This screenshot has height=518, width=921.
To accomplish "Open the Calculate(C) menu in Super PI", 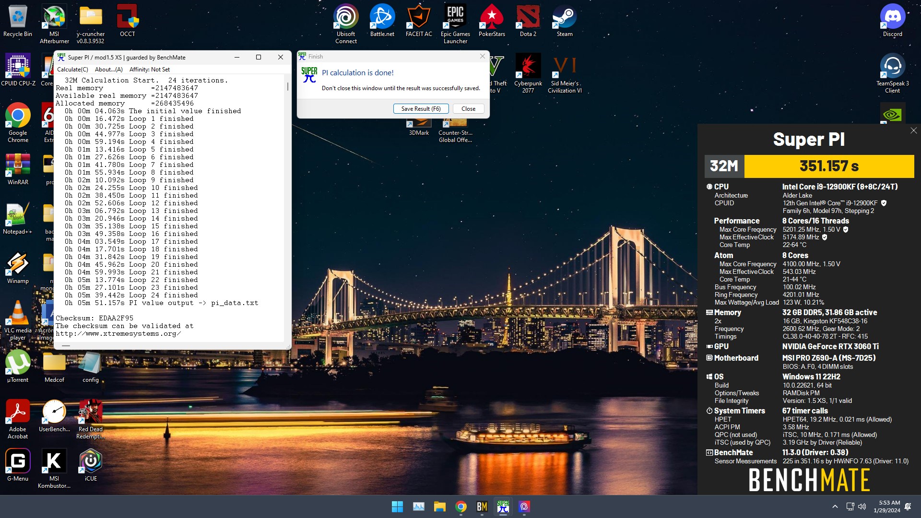I will click(72, 70).
